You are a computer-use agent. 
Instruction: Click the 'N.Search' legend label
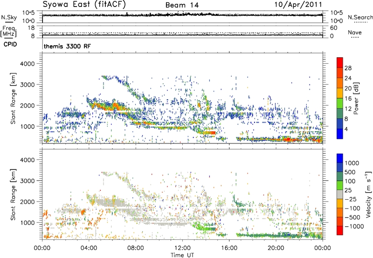coord(360,17)
